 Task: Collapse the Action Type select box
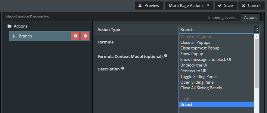pyautogui.click(x=219, y=30)
